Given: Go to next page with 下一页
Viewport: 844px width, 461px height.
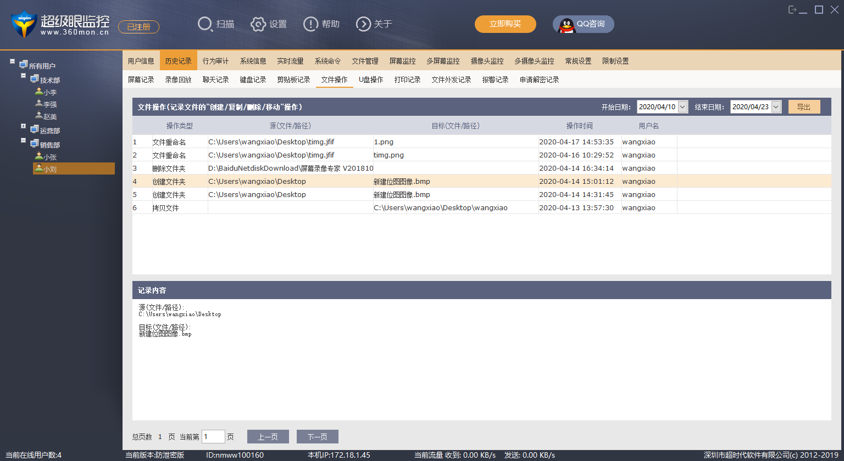Looking at the screenshot, I should pyautogui.click(x=317, y=437).
